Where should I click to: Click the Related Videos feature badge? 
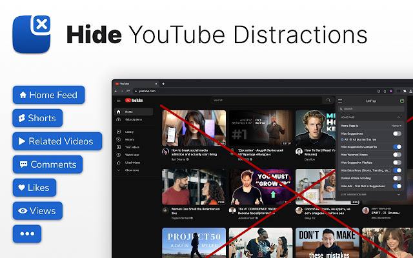(x=57, y=141)
